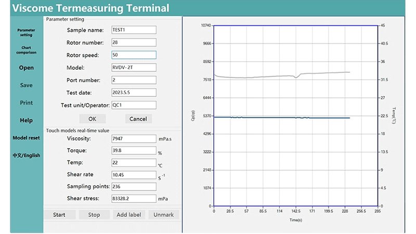Click the Sample name input field
Viewport: 416px width, 234px height.
click(134, 30)
